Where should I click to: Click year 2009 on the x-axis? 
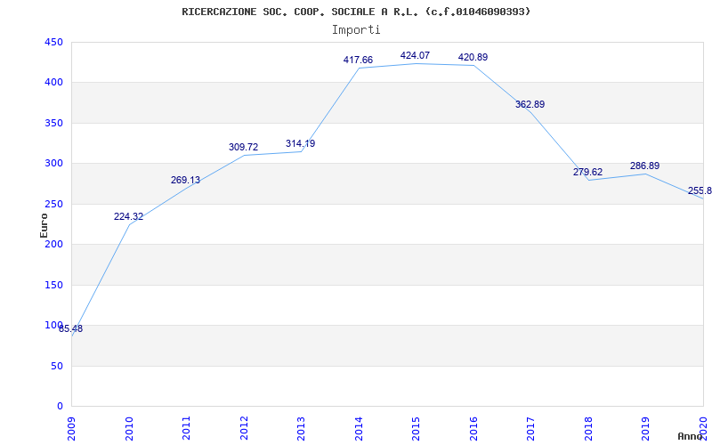pyautogui.click(x=72, y=428)
